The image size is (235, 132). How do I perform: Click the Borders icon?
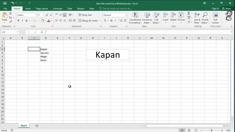click(34, 21)
